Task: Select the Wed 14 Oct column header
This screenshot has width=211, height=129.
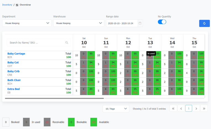Action: tap(172, 43)
